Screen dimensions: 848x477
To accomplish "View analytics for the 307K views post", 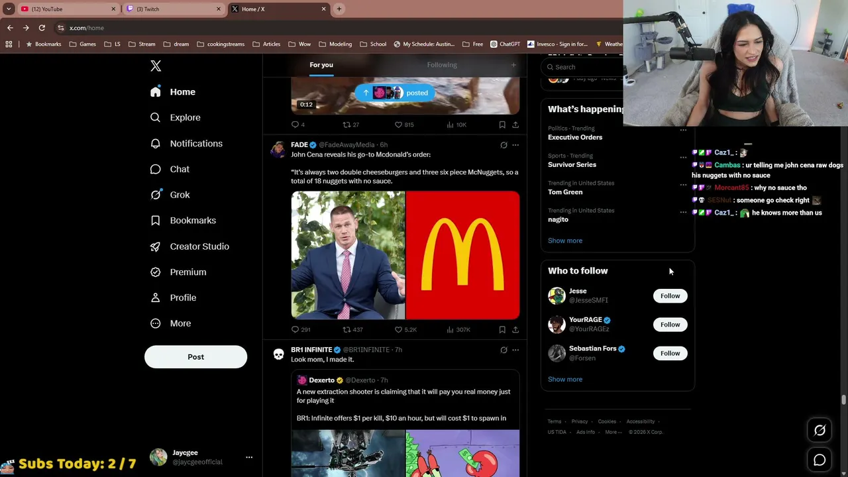I will coord(458,329).
